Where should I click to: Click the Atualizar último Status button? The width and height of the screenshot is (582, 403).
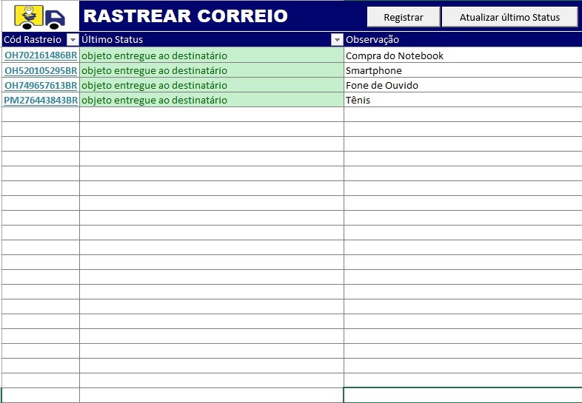point(509,17)
